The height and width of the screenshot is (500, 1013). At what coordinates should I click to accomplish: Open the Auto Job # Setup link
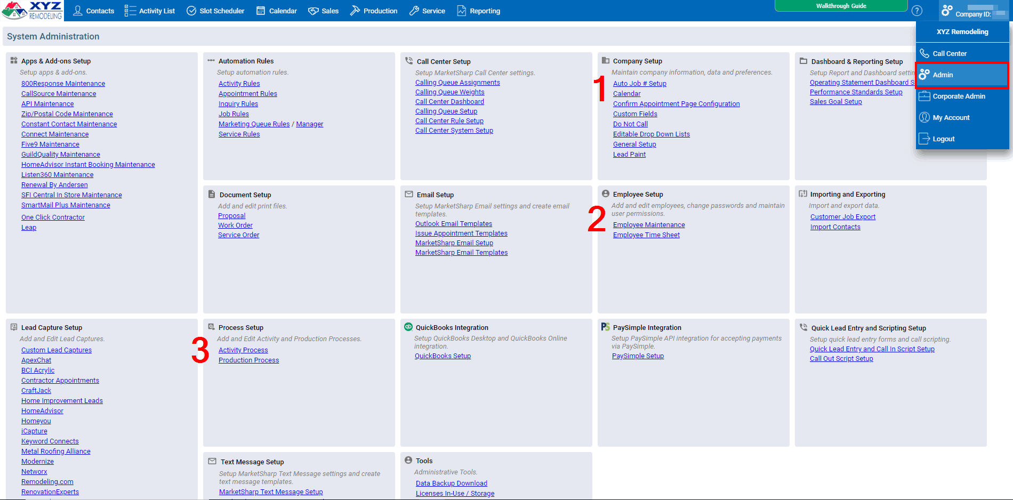click(639, 84)
